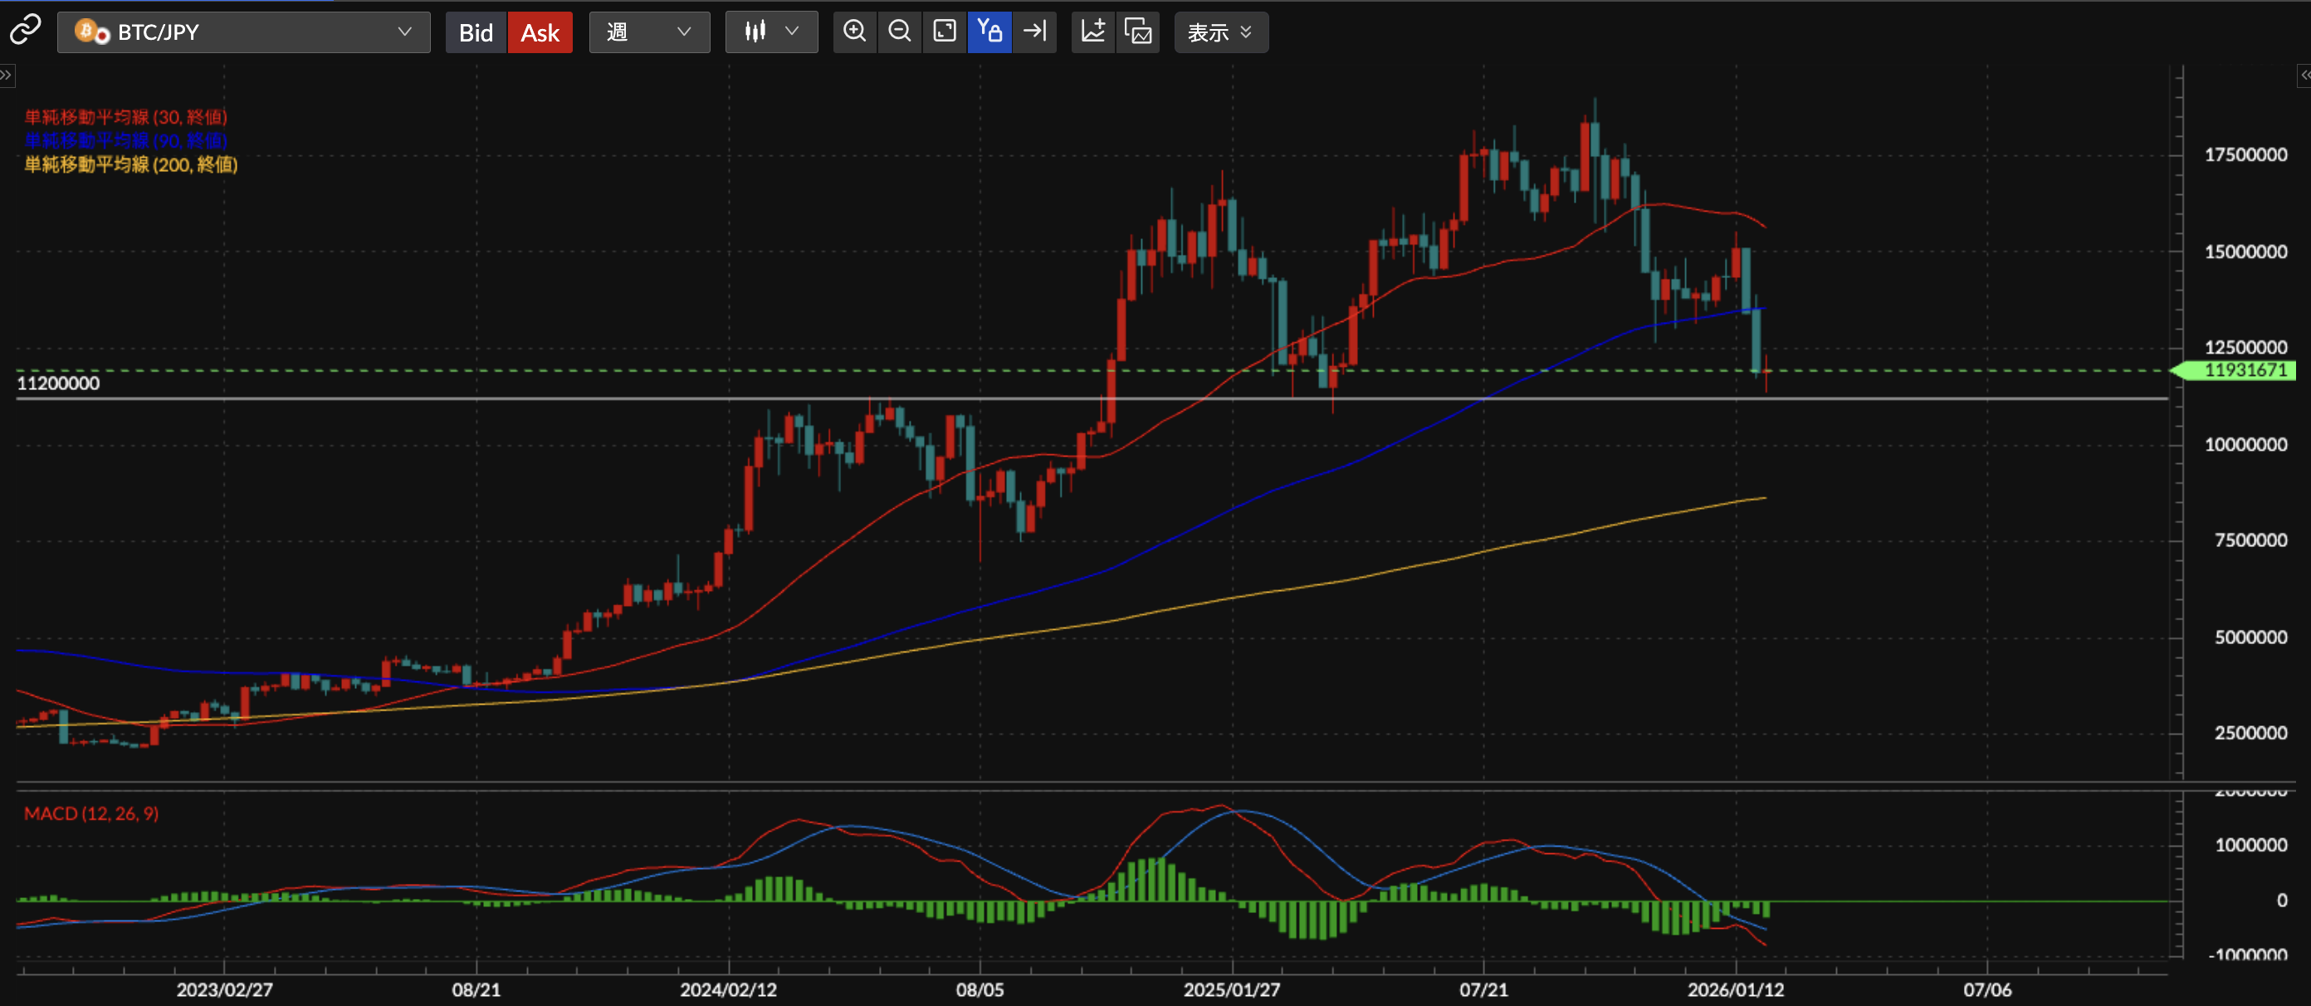Expand the left side panel arrows
This screenshot has height=1006, width=2311.
point(7,76)
